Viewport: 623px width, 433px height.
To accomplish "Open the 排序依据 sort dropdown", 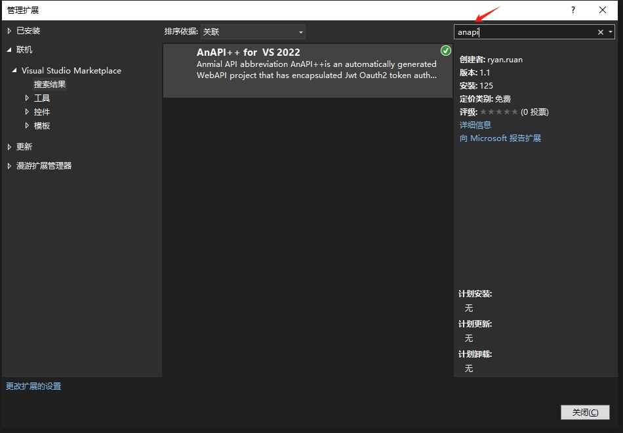I will 253,31.
